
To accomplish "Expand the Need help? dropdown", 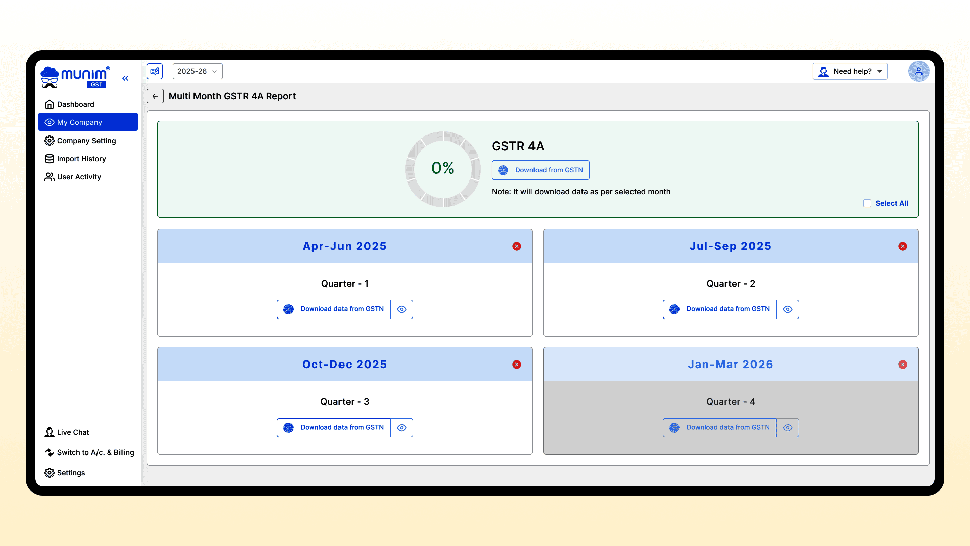I will [850, 71].
